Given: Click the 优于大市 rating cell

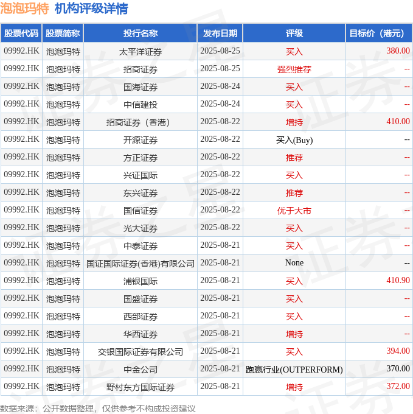Looking at the screenshot, I should click(294, 211).
